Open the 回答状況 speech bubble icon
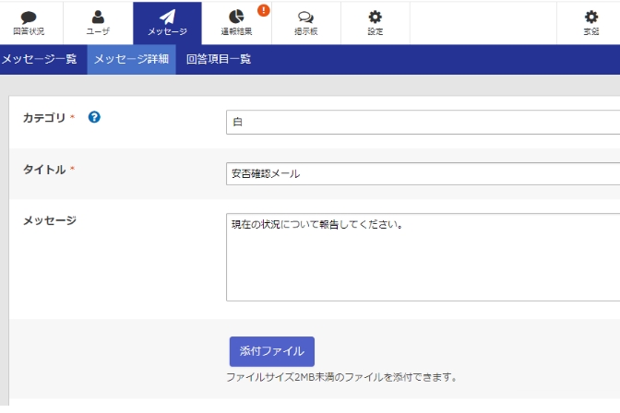Image resolution: width=620 pixels, height=413 pixels. coord(29,17)
